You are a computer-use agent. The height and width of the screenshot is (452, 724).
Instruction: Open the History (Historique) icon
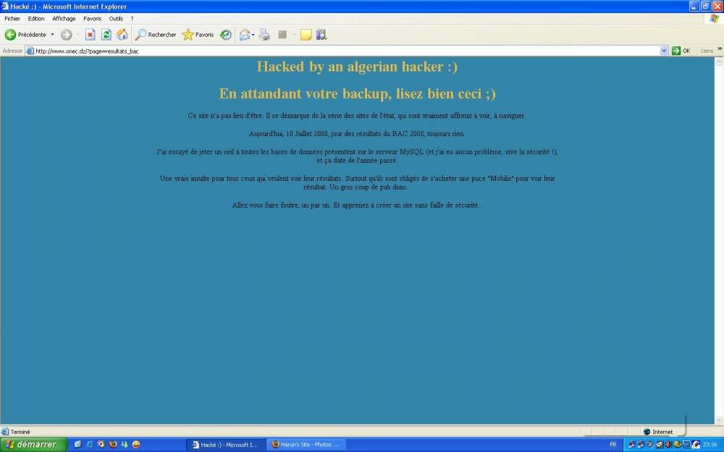pos(226,35)
